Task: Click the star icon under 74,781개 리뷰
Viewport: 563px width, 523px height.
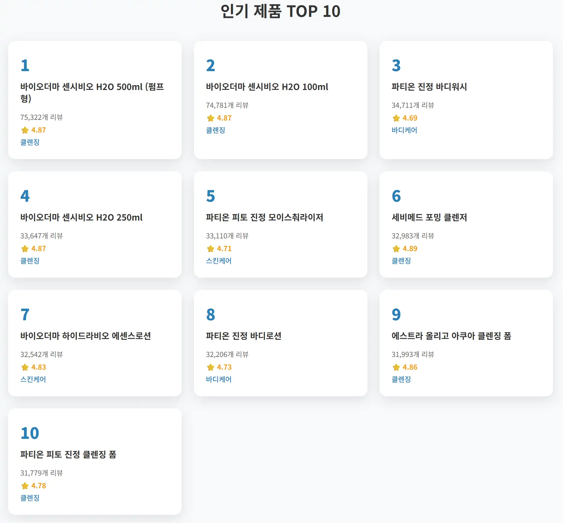Action: coord(210,118)
